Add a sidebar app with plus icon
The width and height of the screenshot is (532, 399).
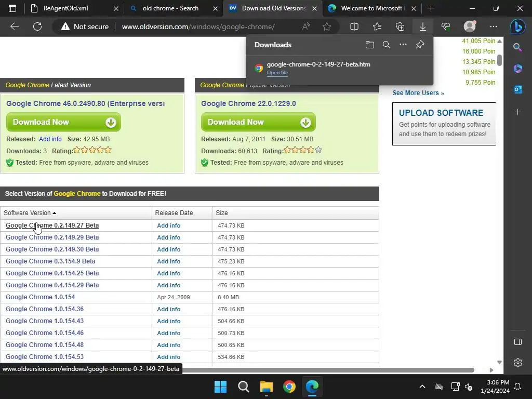click(518, 112)
